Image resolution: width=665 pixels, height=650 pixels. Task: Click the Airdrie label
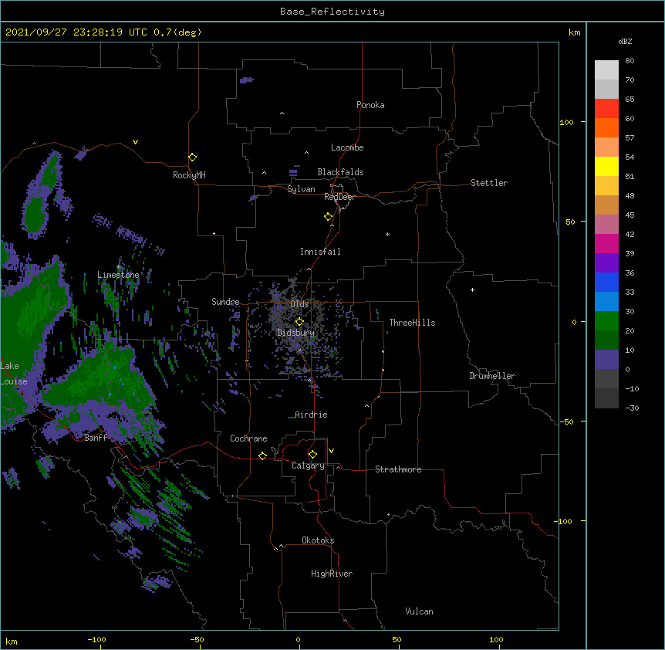tap(312, 415)
